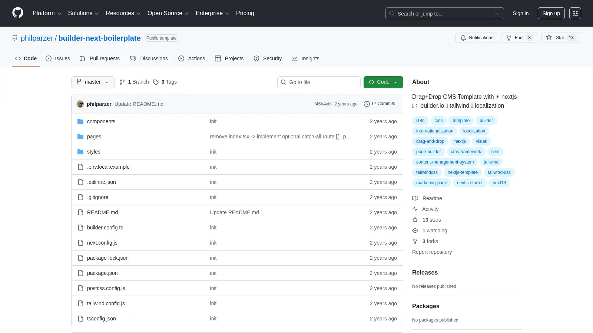This screenshot has height=333, width=593.
Task: Click the tag icon near Tags
Action: point(156,82)
